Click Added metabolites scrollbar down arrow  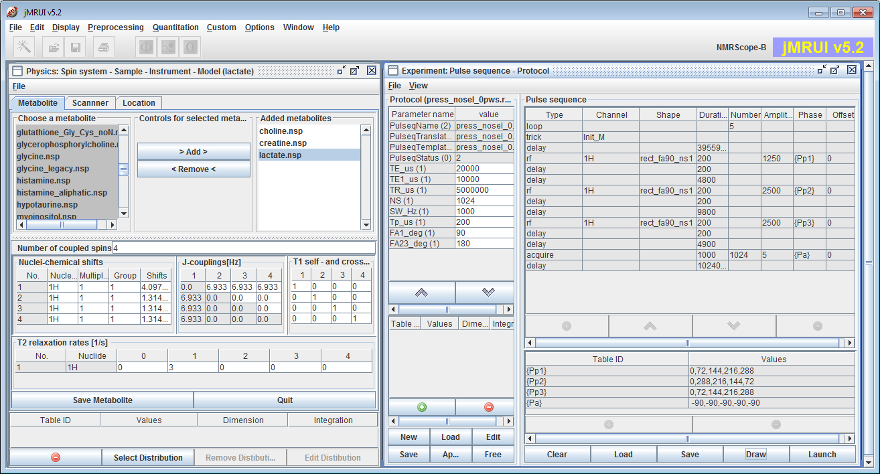tap(366, 226)
